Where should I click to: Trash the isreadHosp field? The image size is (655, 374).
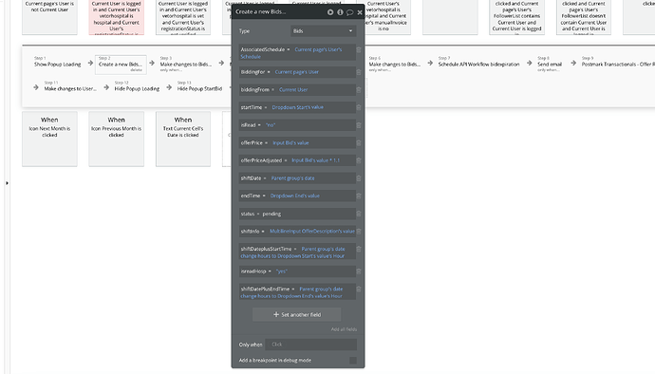(359, 271)
